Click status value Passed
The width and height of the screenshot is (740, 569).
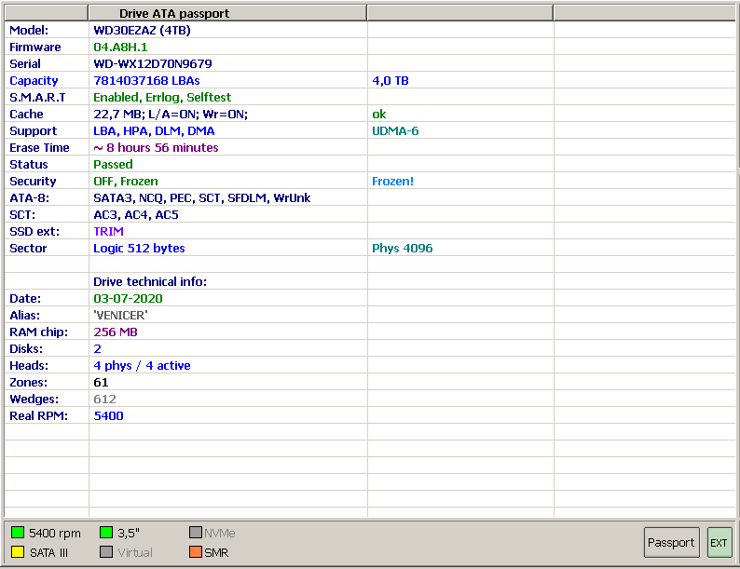113,165
